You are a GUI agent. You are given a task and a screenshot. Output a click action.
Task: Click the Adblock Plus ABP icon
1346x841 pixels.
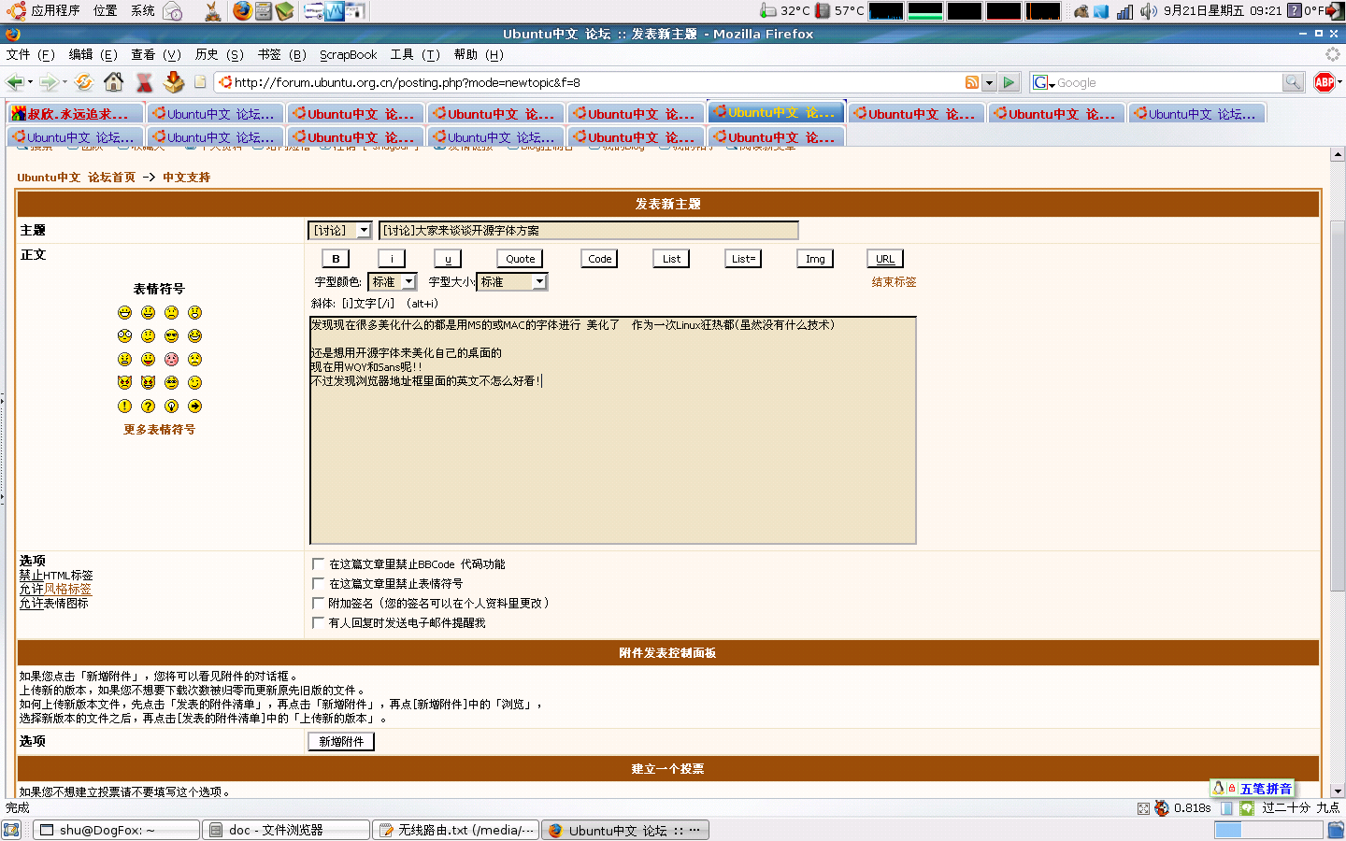pyautogui.click(x=1324, y=82)
